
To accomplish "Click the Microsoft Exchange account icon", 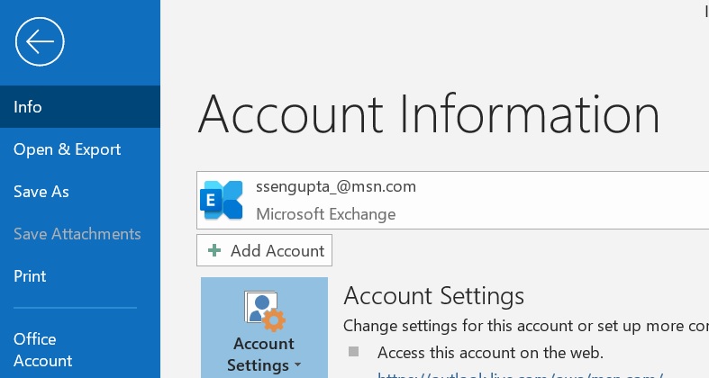I will (x=221, y=200).
